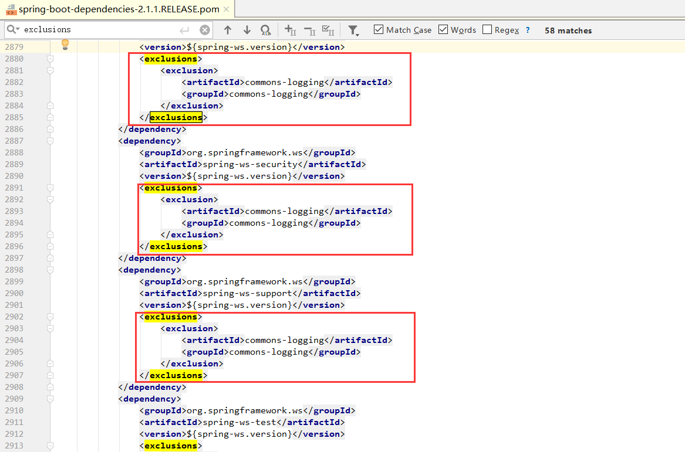Click org.springframework.ws groupId on line 2910
This screenshot has height=452, width=685.
coord(245,410)
